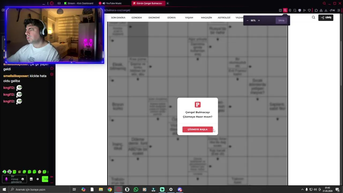
Task: Open Windows Settings gear on taskbar
Action: point(171,190)
